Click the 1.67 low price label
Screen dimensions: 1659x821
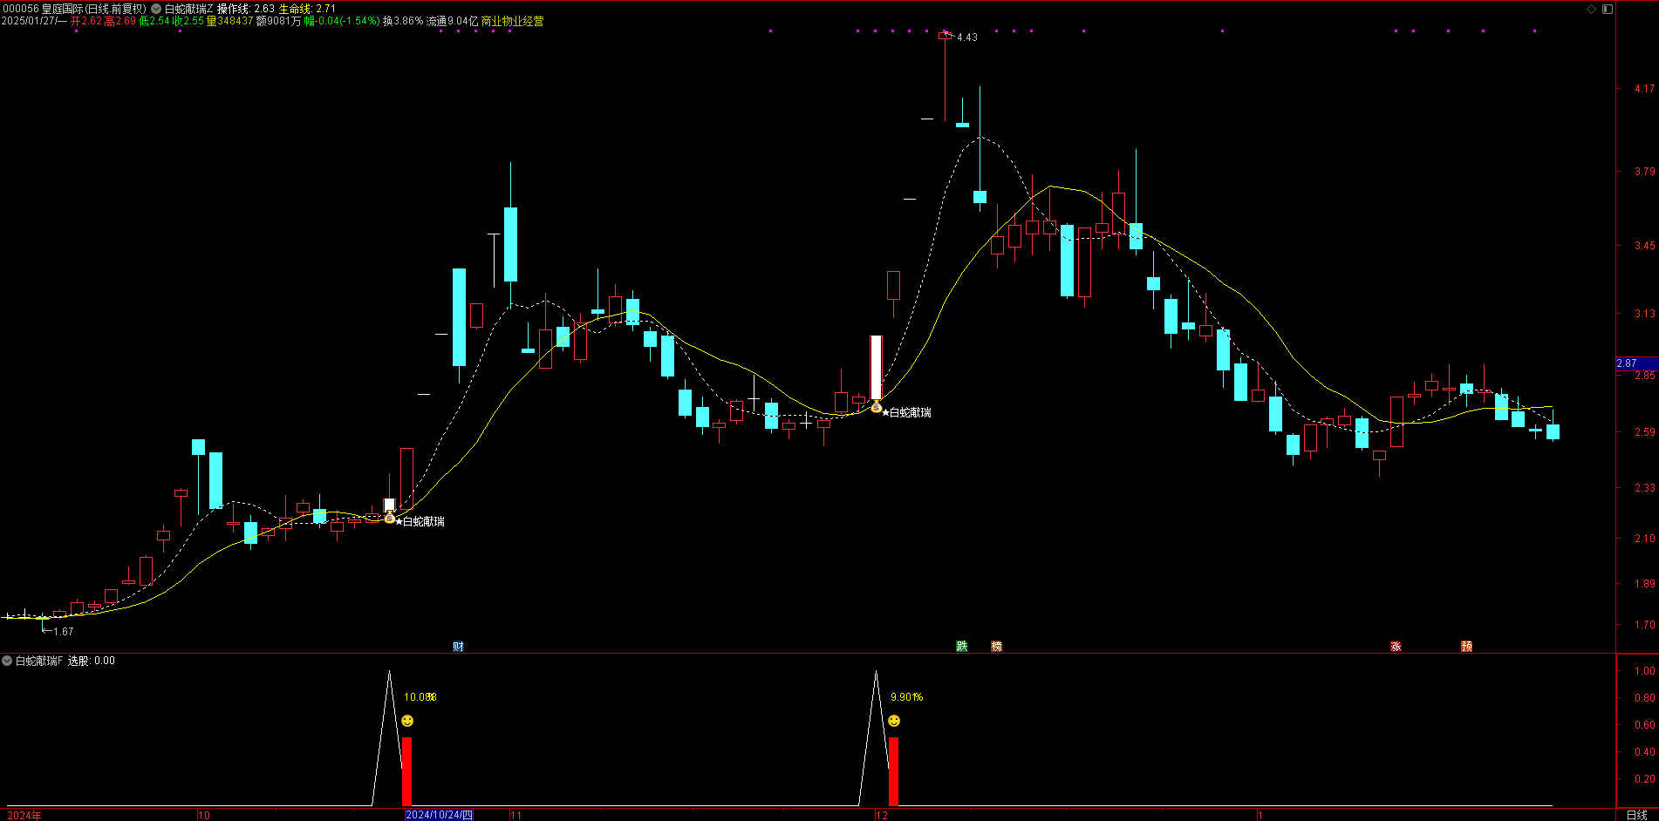64,631
